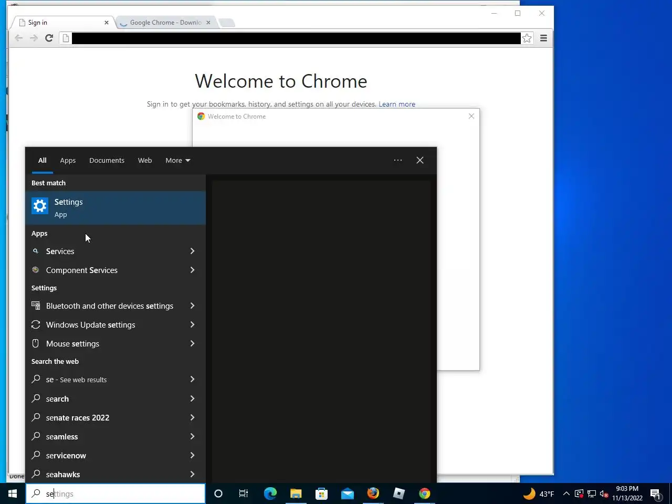Click the Learn more link
The height and width of the screenshot is (504, 672).
coord(397,104)
